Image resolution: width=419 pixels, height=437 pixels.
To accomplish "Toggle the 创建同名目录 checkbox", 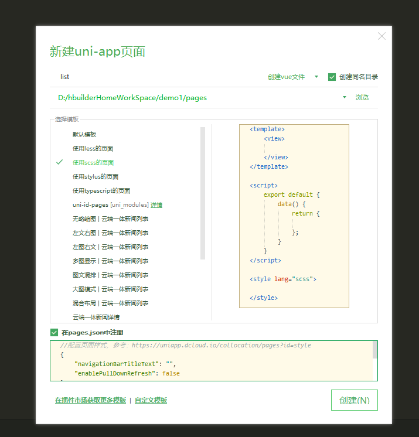I will click(332, 77).
